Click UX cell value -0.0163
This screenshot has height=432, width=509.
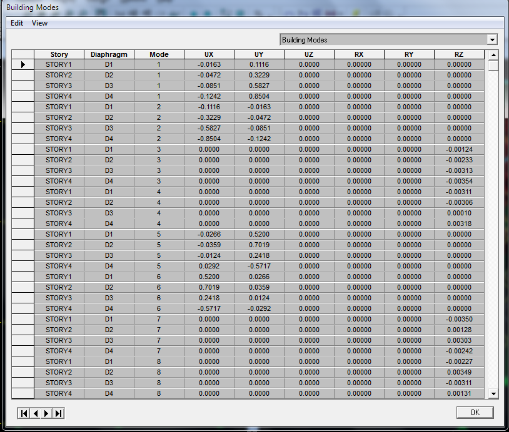(x=209, y=64)
